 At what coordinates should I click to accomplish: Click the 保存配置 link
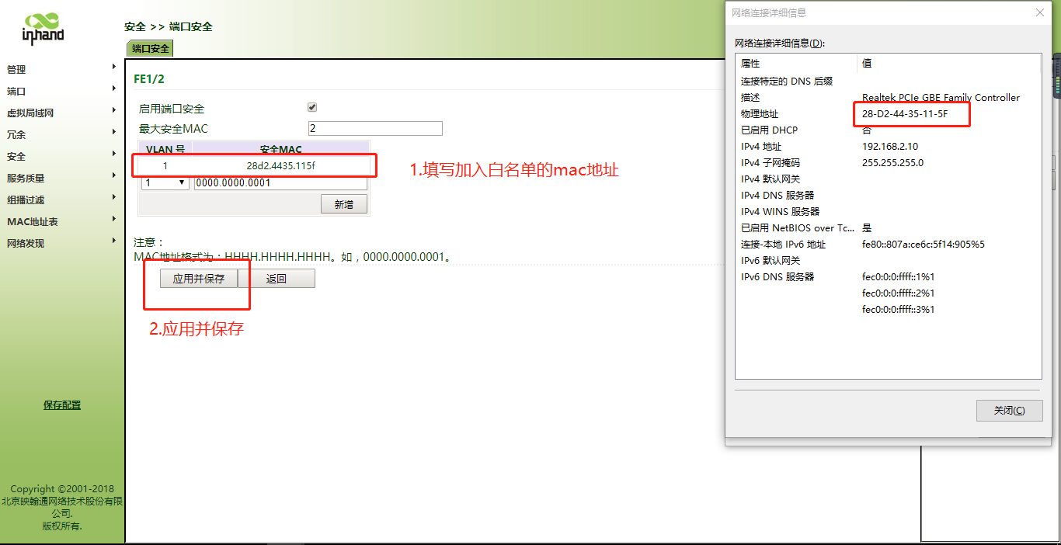tap(62, 404)
